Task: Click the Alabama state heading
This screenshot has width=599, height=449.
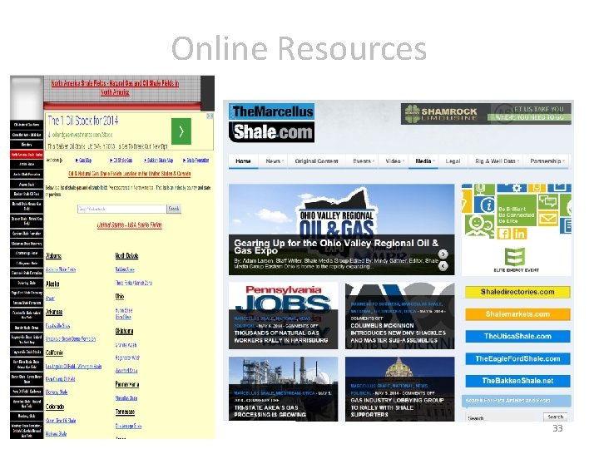Action: click(53, 256)
